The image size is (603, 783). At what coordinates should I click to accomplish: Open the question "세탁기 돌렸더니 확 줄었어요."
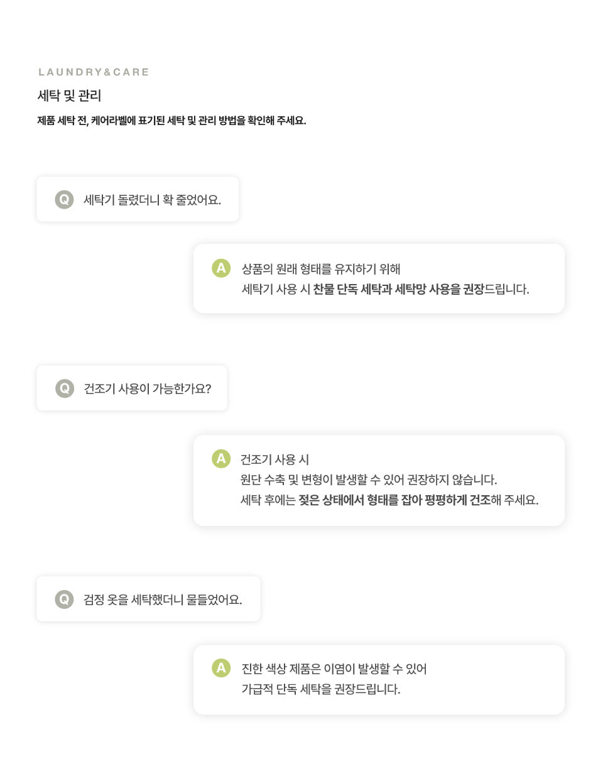[x=152, y=200]
